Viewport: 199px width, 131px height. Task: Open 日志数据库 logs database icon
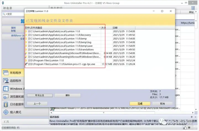[6, 104]
